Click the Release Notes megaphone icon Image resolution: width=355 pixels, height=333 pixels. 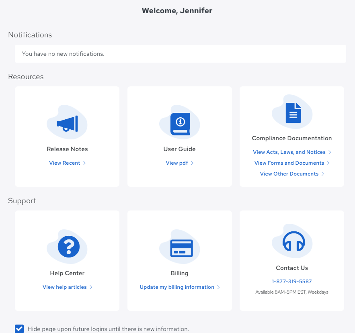pyautogui.click(x=67, y=123)
